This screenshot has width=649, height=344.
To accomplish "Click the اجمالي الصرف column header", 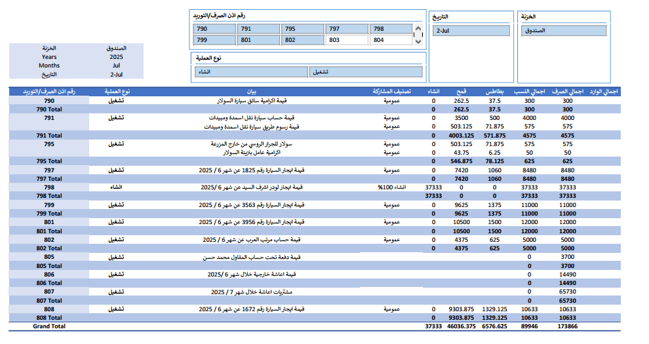I will pos(568,91).
